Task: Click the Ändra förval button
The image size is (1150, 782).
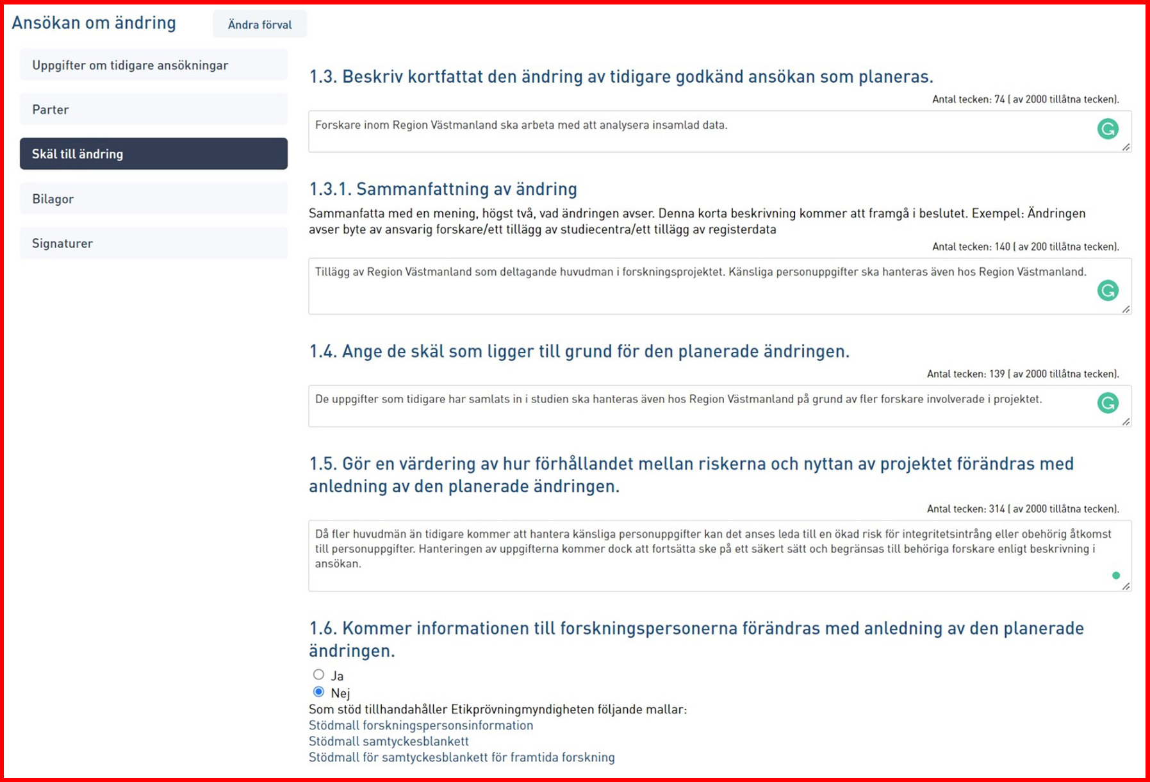Action: [259, 24]
